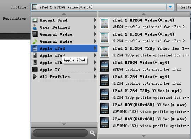This screenshot has height=139, width=191.
Task: Select Apple TV category
Action: [64, 69]
